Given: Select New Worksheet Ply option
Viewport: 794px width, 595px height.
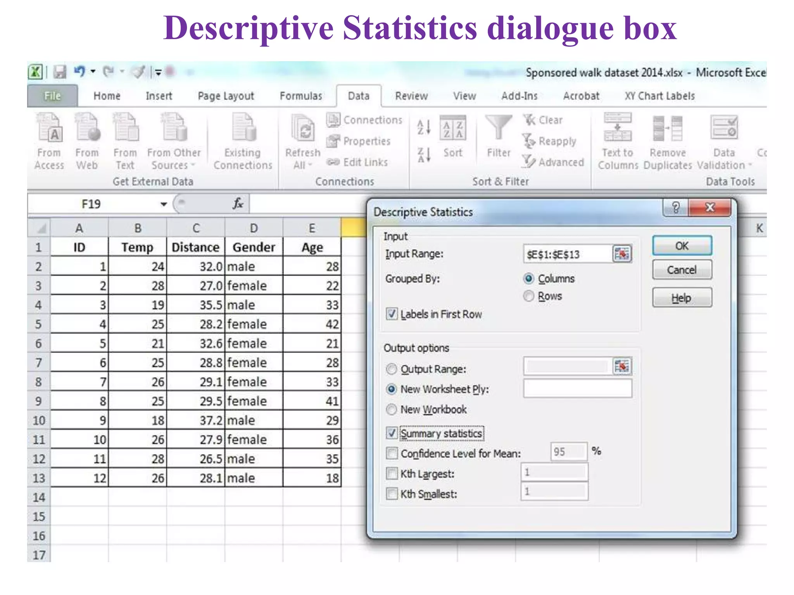Looking at the screenshot, I should point(392,389).
